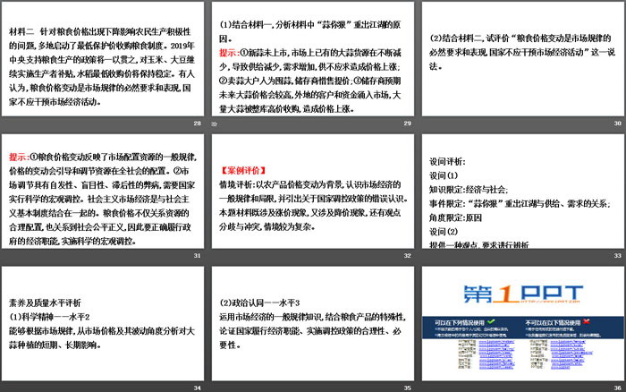Click the slide number 30 label
The width and height of the screenshot is (626, 392).
(x=613, y=124)
